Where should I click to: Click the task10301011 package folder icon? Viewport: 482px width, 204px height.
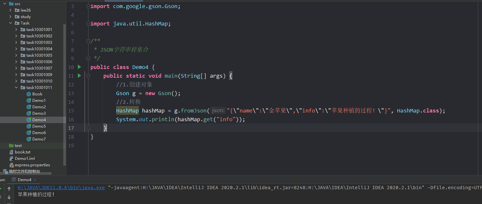pyautogui.click(x=23, y=88)
